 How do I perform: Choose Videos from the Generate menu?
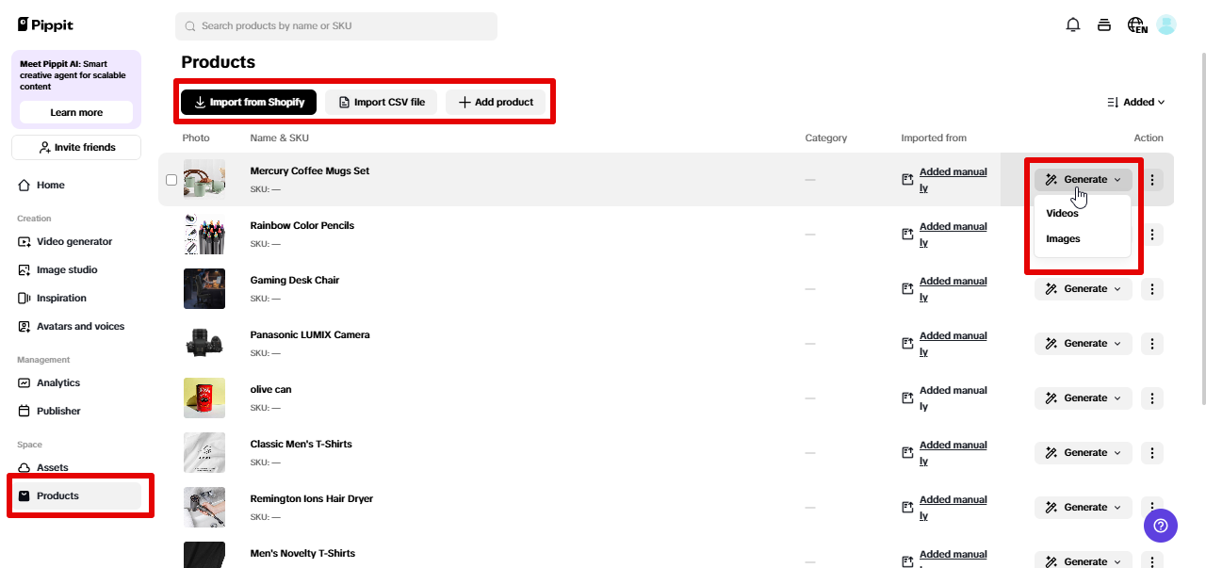point(1062,213)
